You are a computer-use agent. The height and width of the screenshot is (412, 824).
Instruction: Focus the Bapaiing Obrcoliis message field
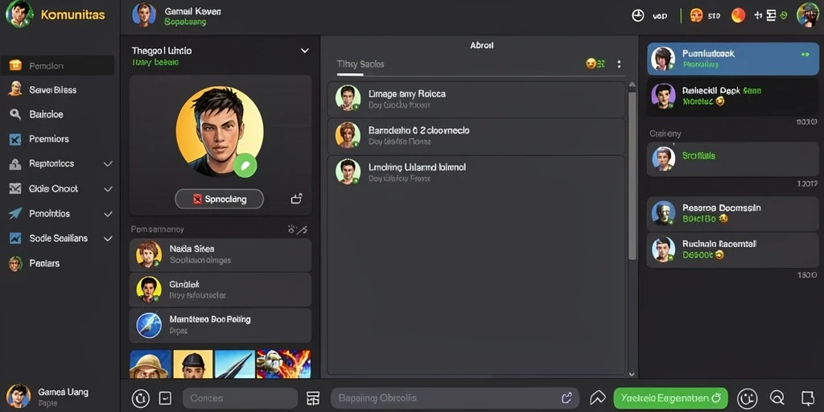(x=455, y=398)
